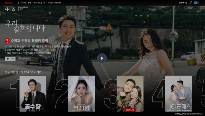Select 우리들의 사랑이야기 menu item
This screenshot has height=116, width=205.
54,3
